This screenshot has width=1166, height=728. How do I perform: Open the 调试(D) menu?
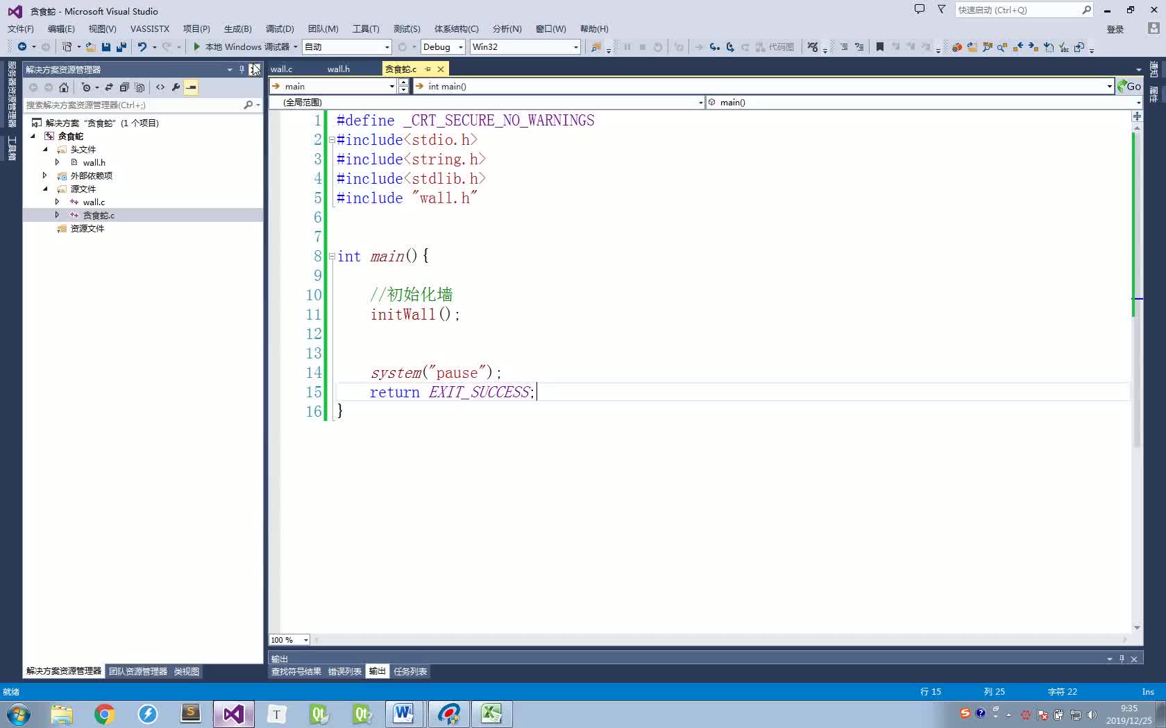(280, 28)
